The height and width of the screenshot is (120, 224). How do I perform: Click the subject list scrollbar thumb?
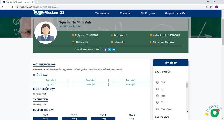click(187, 86)
